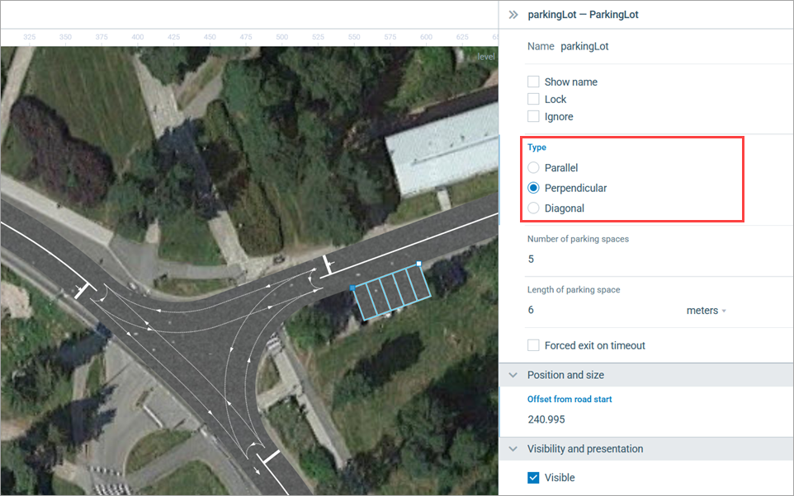Click the selected parking lot spaces on map

point(392,293)
